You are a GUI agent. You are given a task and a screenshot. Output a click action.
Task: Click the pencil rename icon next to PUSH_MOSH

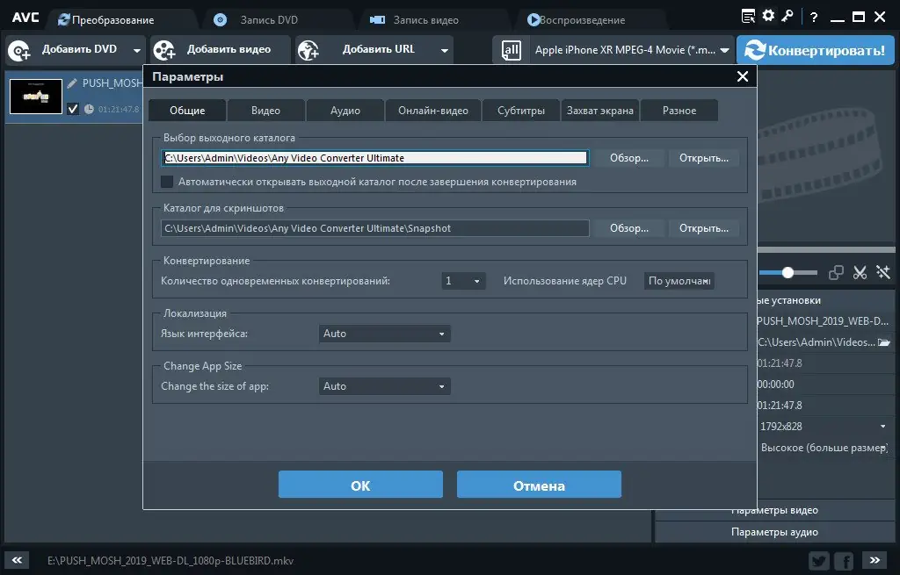click(x=72, y=83)
